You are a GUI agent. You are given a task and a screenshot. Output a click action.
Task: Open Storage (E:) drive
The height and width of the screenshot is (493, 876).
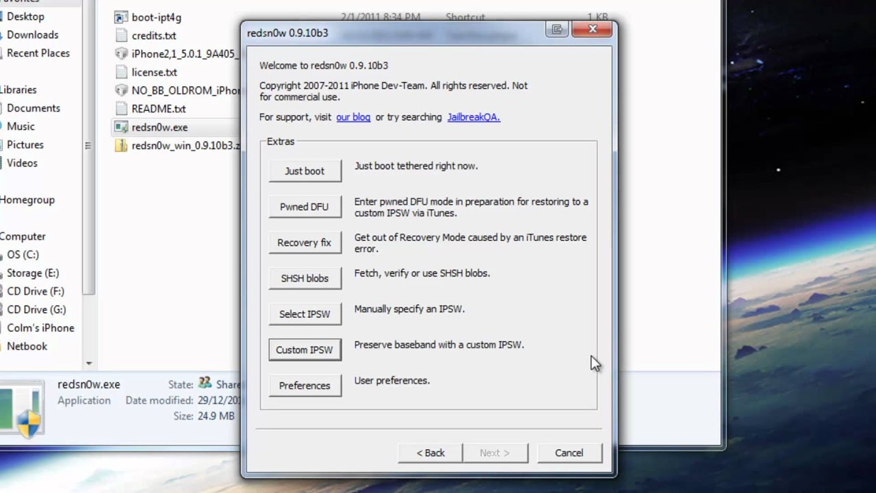(x=33, y=273)
